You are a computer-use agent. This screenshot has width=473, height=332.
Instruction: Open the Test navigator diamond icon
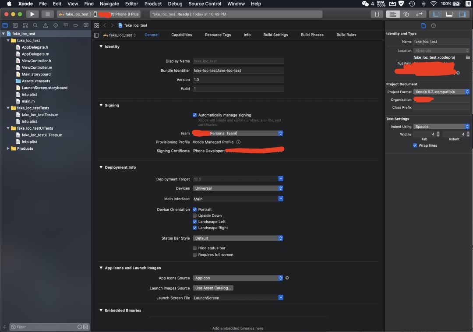point(56,25)
